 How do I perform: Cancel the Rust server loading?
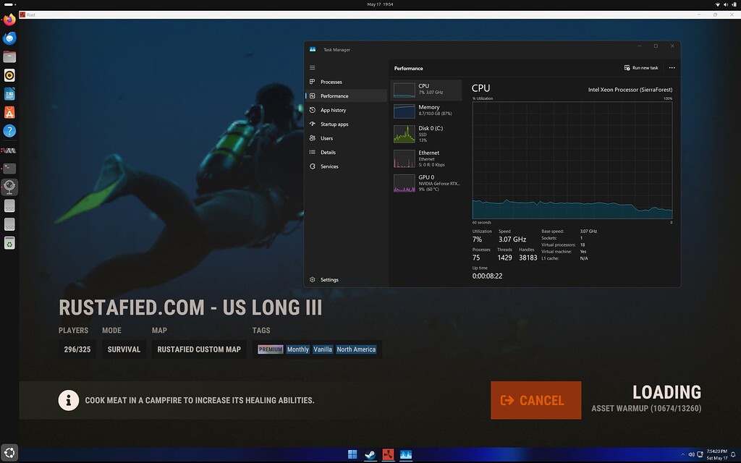[535, 399]
